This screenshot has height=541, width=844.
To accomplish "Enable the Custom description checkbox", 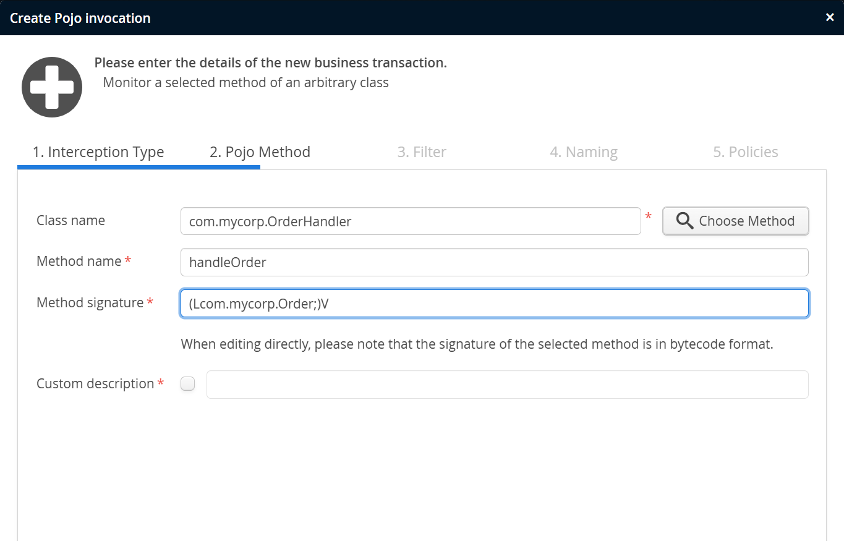I will pos(187,384).
